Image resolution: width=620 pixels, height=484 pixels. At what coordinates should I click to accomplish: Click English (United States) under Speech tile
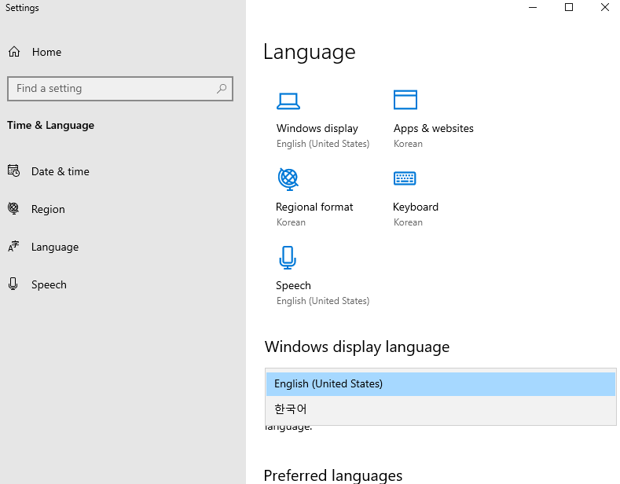click(323, 301)
